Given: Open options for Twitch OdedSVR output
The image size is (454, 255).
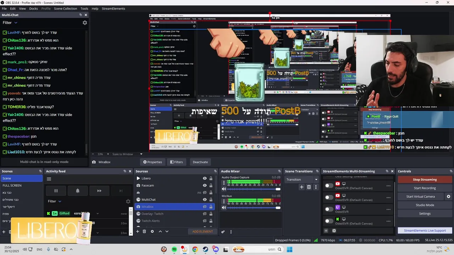Looking at the screenshot, I should point(388,209).
